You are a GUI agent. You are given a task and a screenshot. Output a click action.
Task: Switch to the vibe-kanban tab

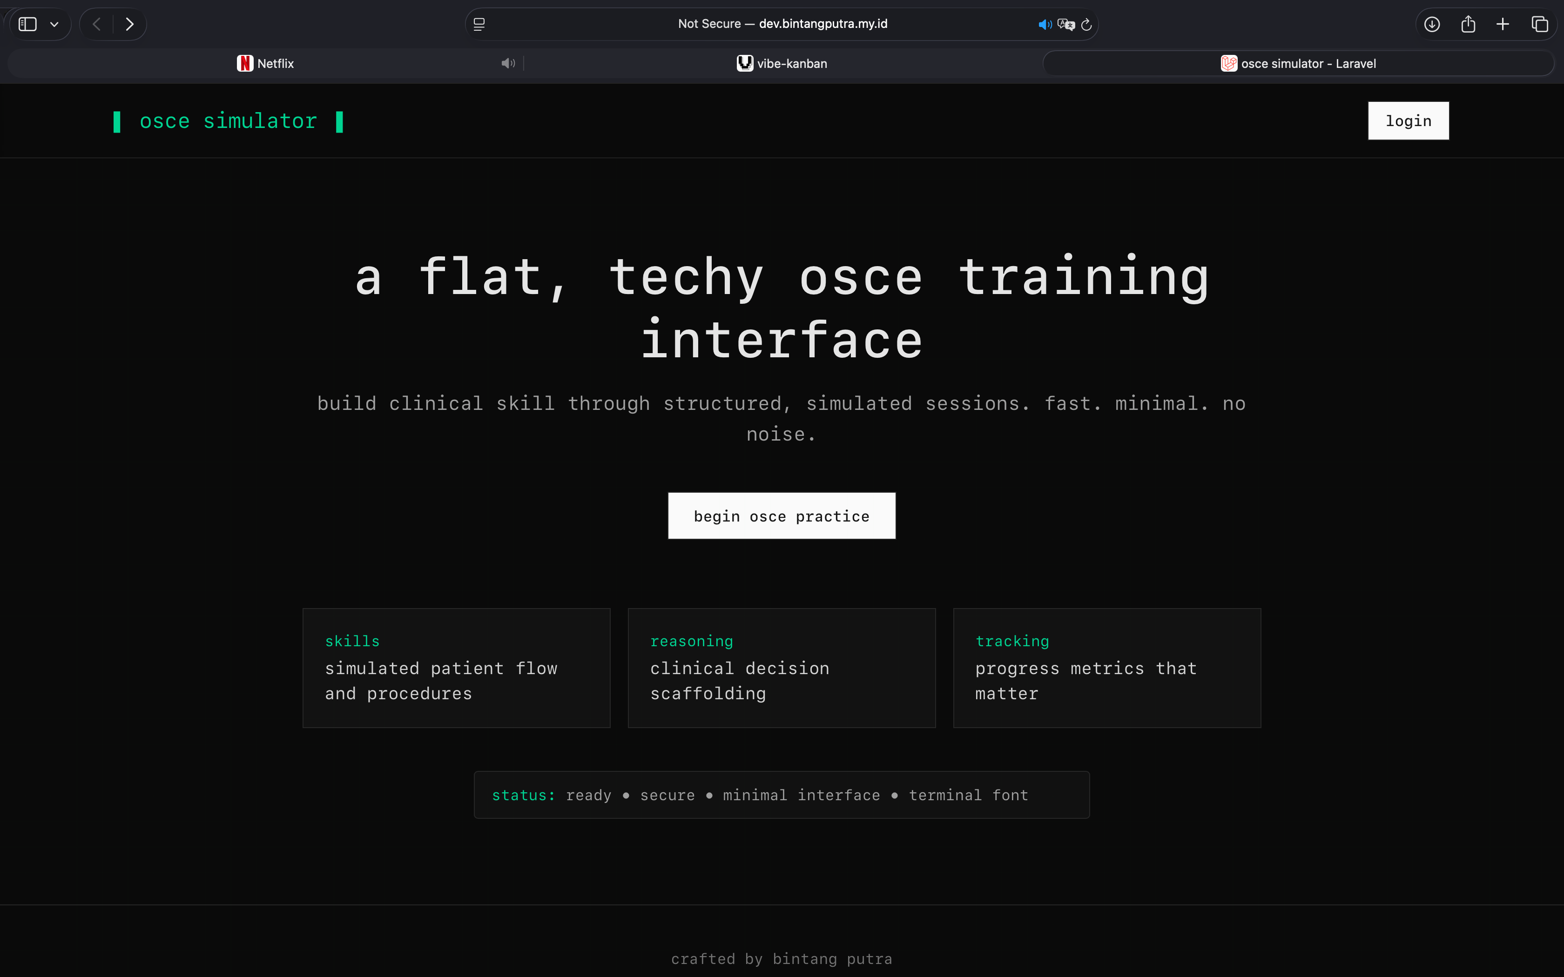click(782, 63)
